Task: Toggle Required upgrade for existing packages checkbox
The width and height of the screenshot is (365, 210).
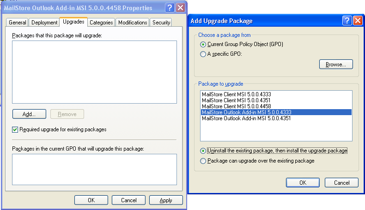Action: click(15, 130)
